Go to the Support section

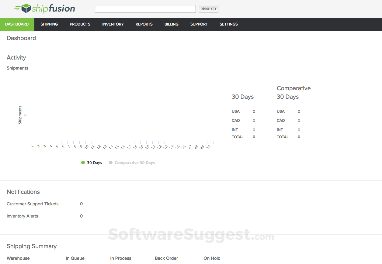coord(199,24)
